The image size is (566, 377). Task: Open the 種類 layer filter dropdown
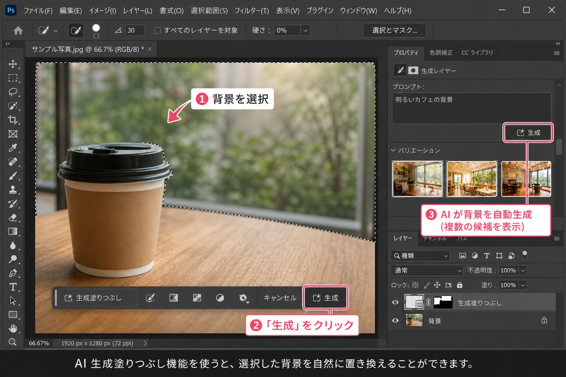[420, 256]
